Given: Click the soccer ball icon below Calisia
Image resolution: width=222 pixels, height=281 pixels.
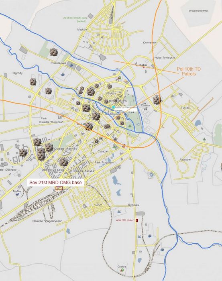Looking at the screenshot, I should 145,109.
